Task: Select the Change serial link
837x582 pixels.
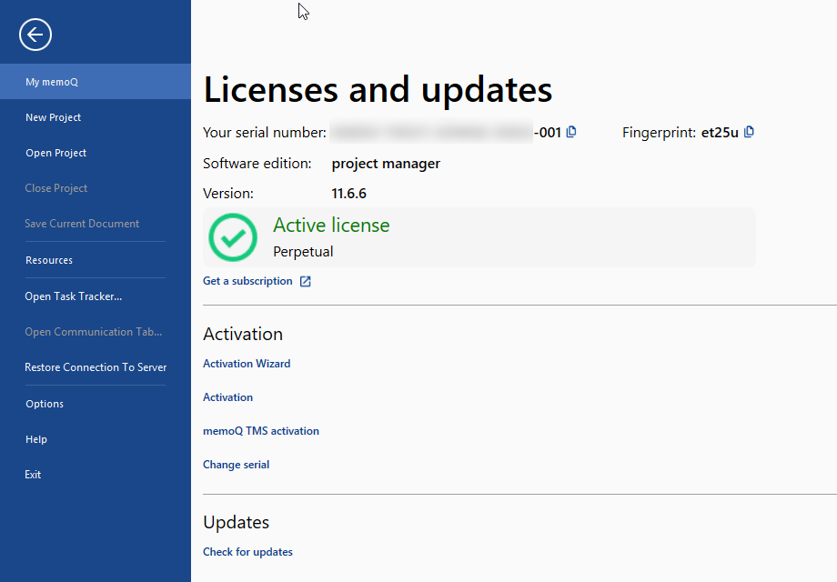Action: click(236, 465)
